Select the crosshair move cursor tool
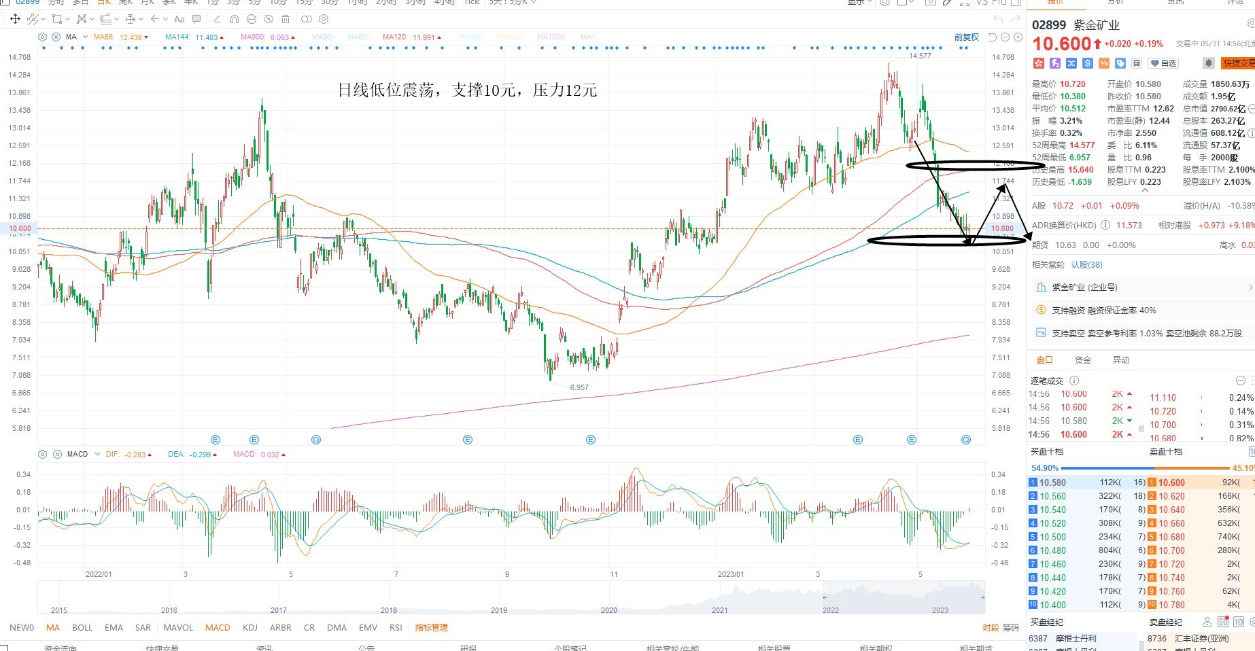Screen dimensions: 1255x651 15,19
